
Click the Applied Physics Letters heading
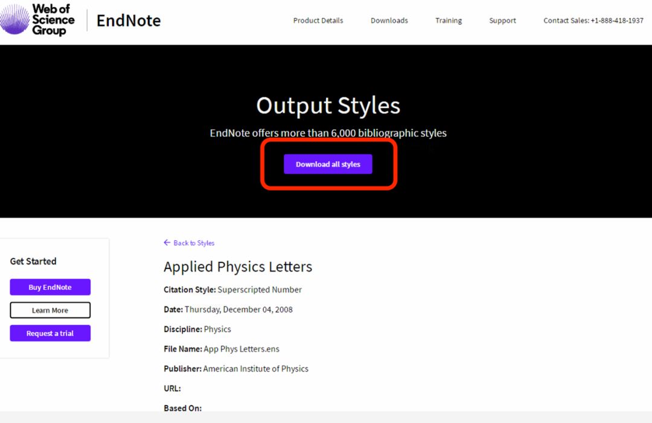click(238, 267)
